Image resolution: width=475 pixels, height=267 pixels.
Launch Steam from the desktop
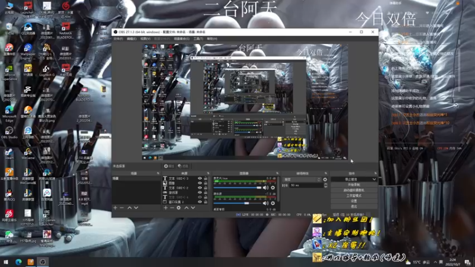click(9, 153)
